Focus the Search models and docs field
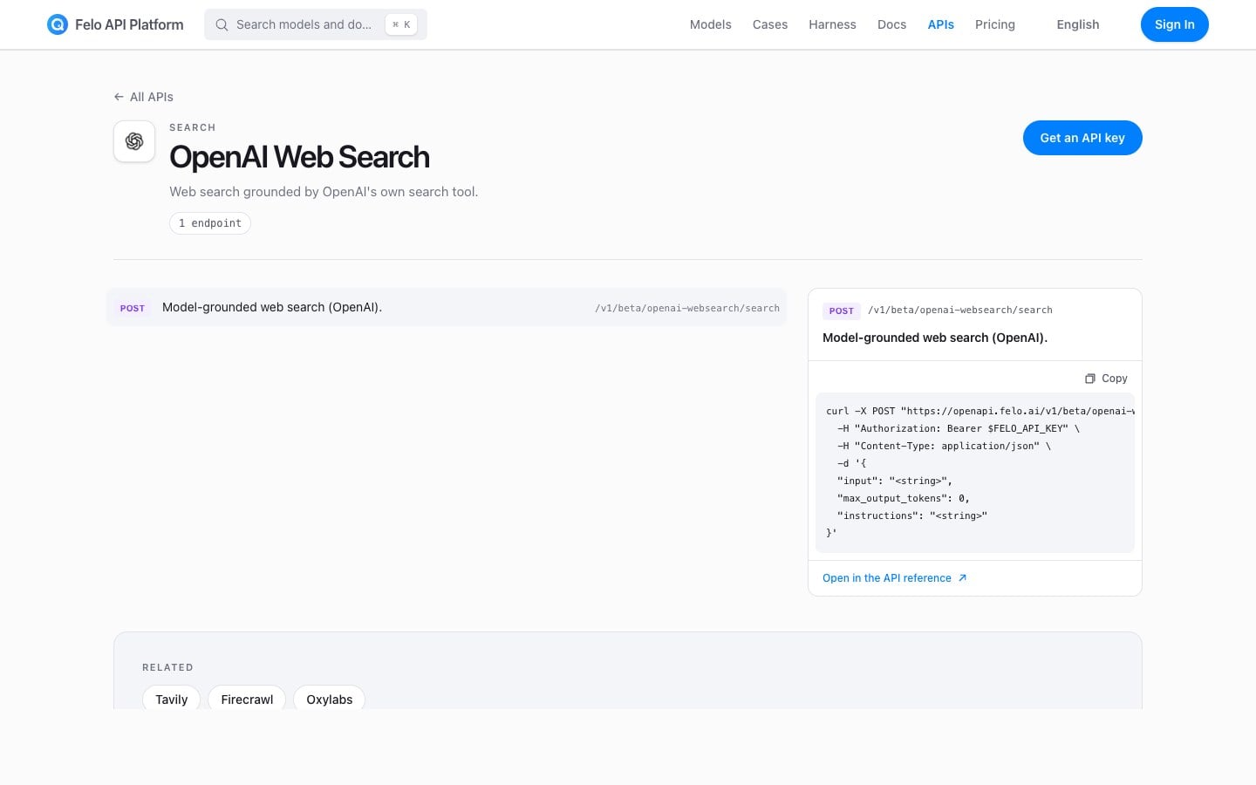Screen dimensions: 1256x785 316,24
